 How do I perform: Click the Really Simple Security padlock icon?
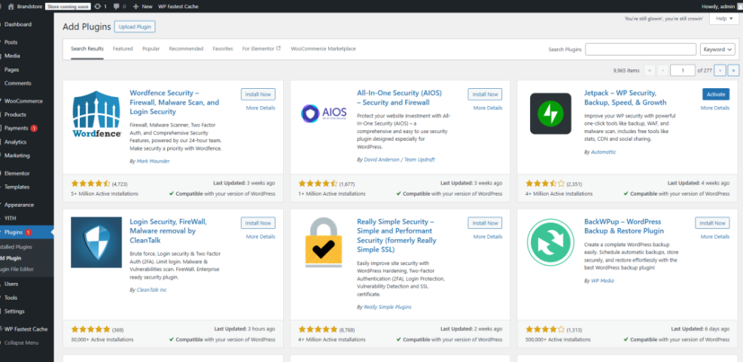(x=324, y=242)
